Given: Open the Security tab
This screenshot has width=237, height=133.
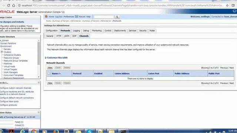Looking at the screenshot, I should tap(143, 31).
